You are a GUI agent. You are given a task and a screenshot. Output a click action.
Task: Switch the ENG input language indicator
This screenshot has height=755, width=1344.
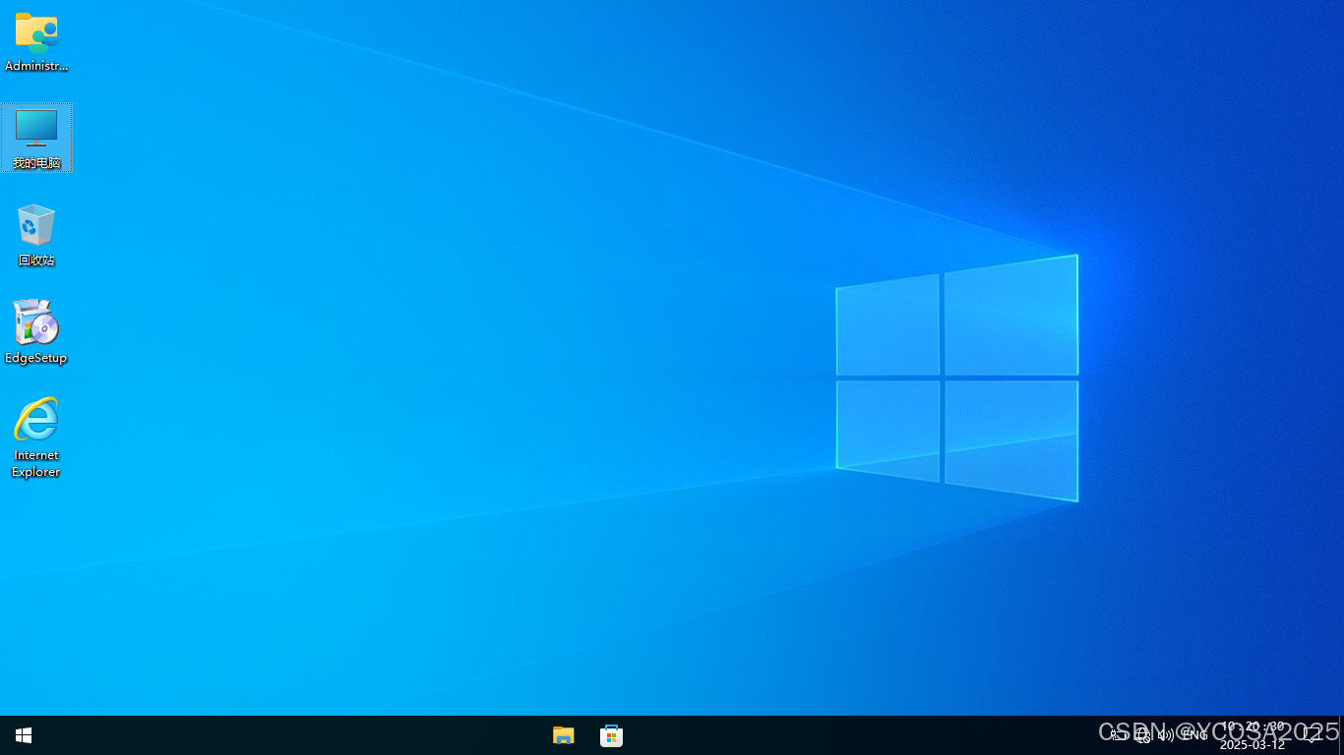click(x=1194, y=734)
